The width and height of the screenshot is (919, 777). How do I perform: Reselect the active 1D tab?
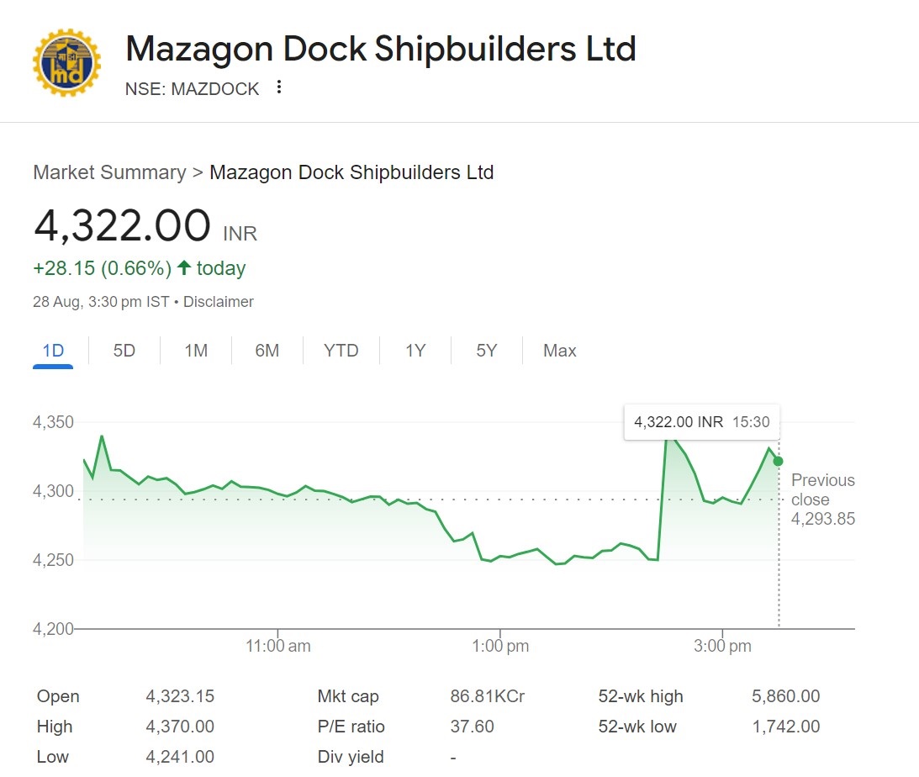[x=52, y=351]
